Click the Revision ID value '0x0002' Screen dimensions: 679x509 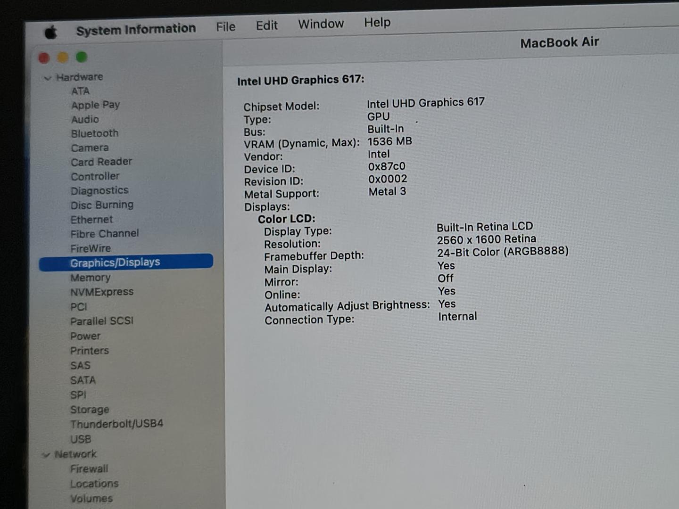click(x=388, y=179)
